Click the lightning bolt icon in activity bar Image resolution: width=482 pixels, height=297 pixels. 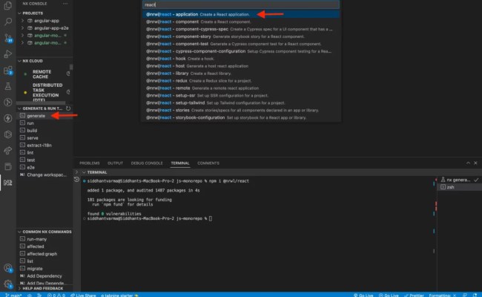tap(8, 118)
